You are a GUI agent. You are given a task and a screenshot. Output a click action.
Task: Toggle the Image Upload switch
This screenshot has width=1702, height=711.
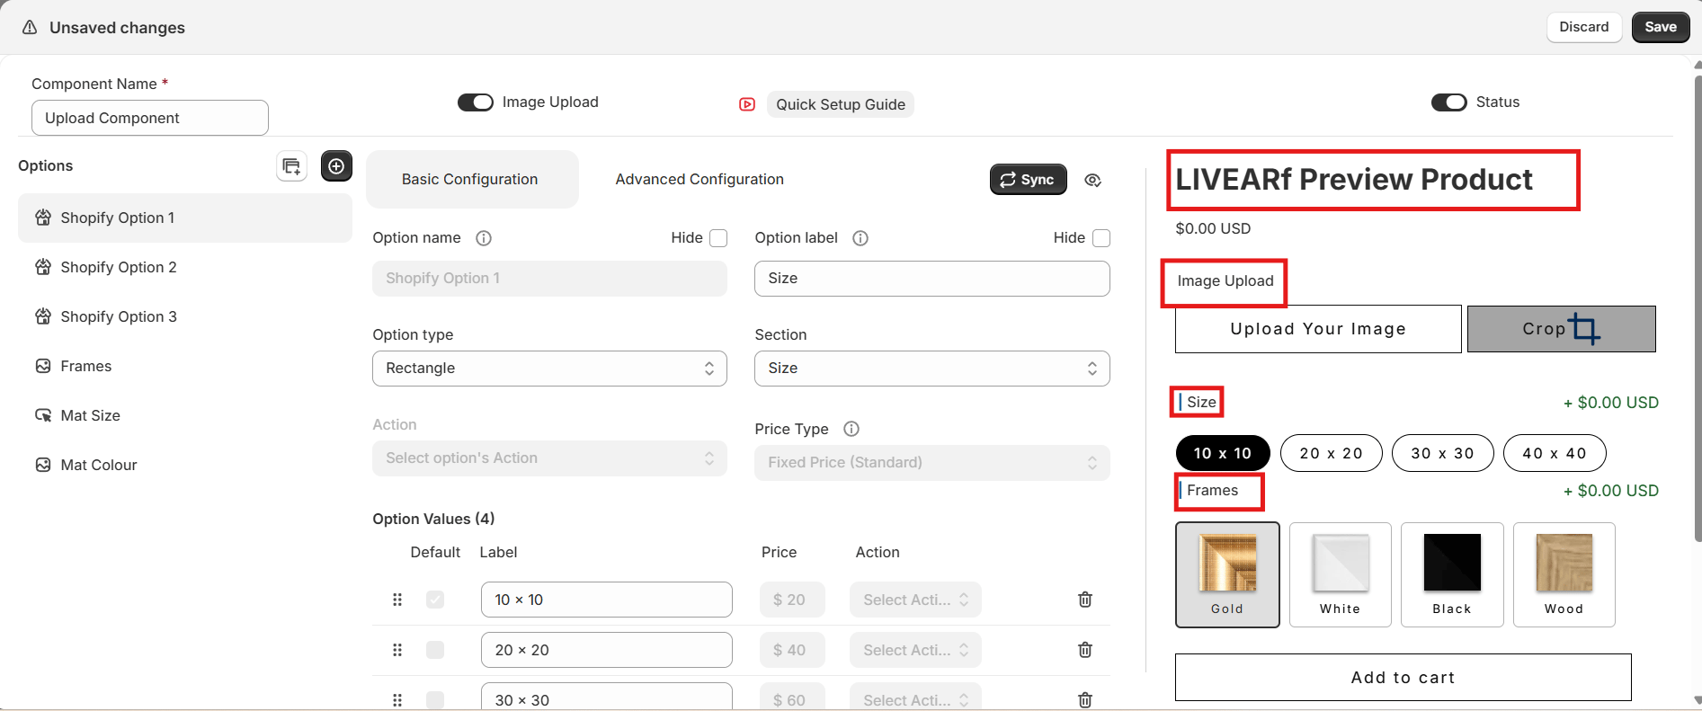[476, 102]
